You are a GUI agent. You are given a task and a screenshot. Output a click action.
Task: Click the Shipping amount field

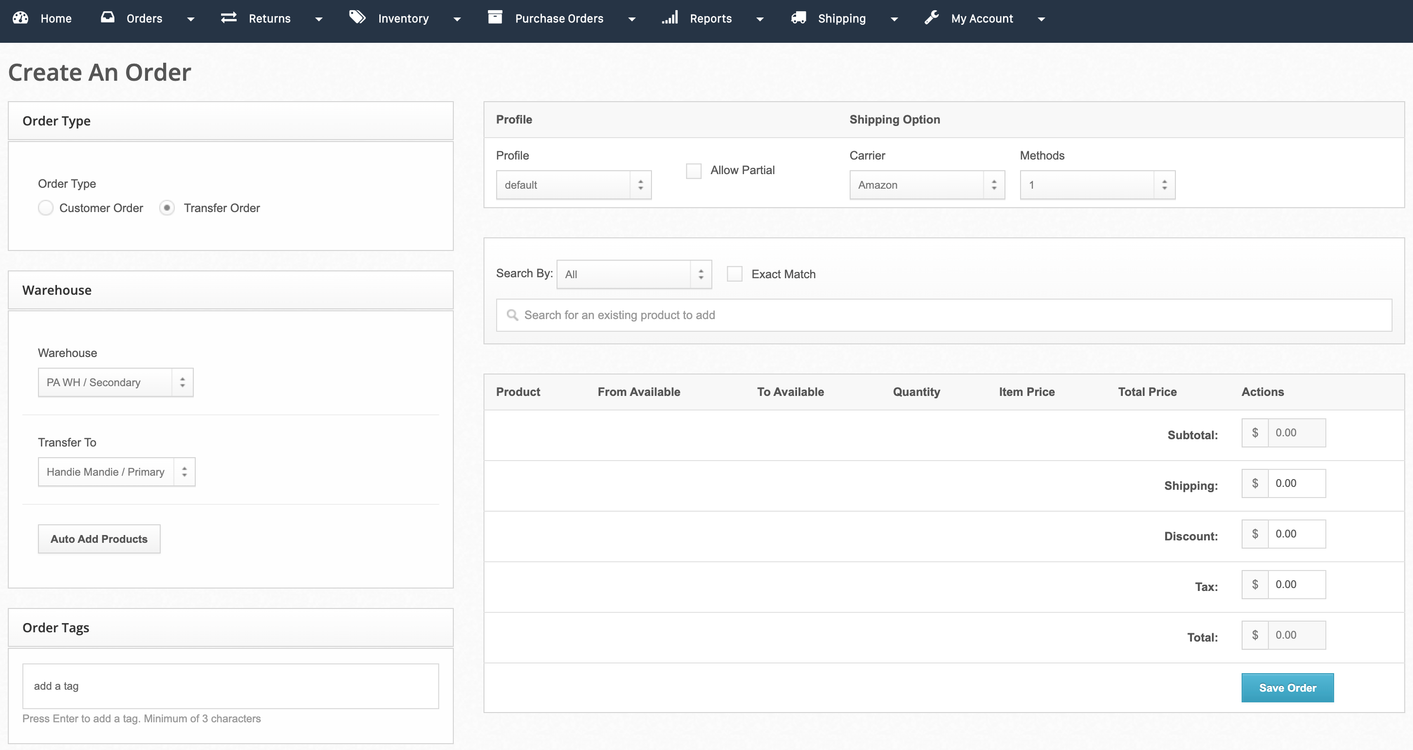(x=1297, y=483)
